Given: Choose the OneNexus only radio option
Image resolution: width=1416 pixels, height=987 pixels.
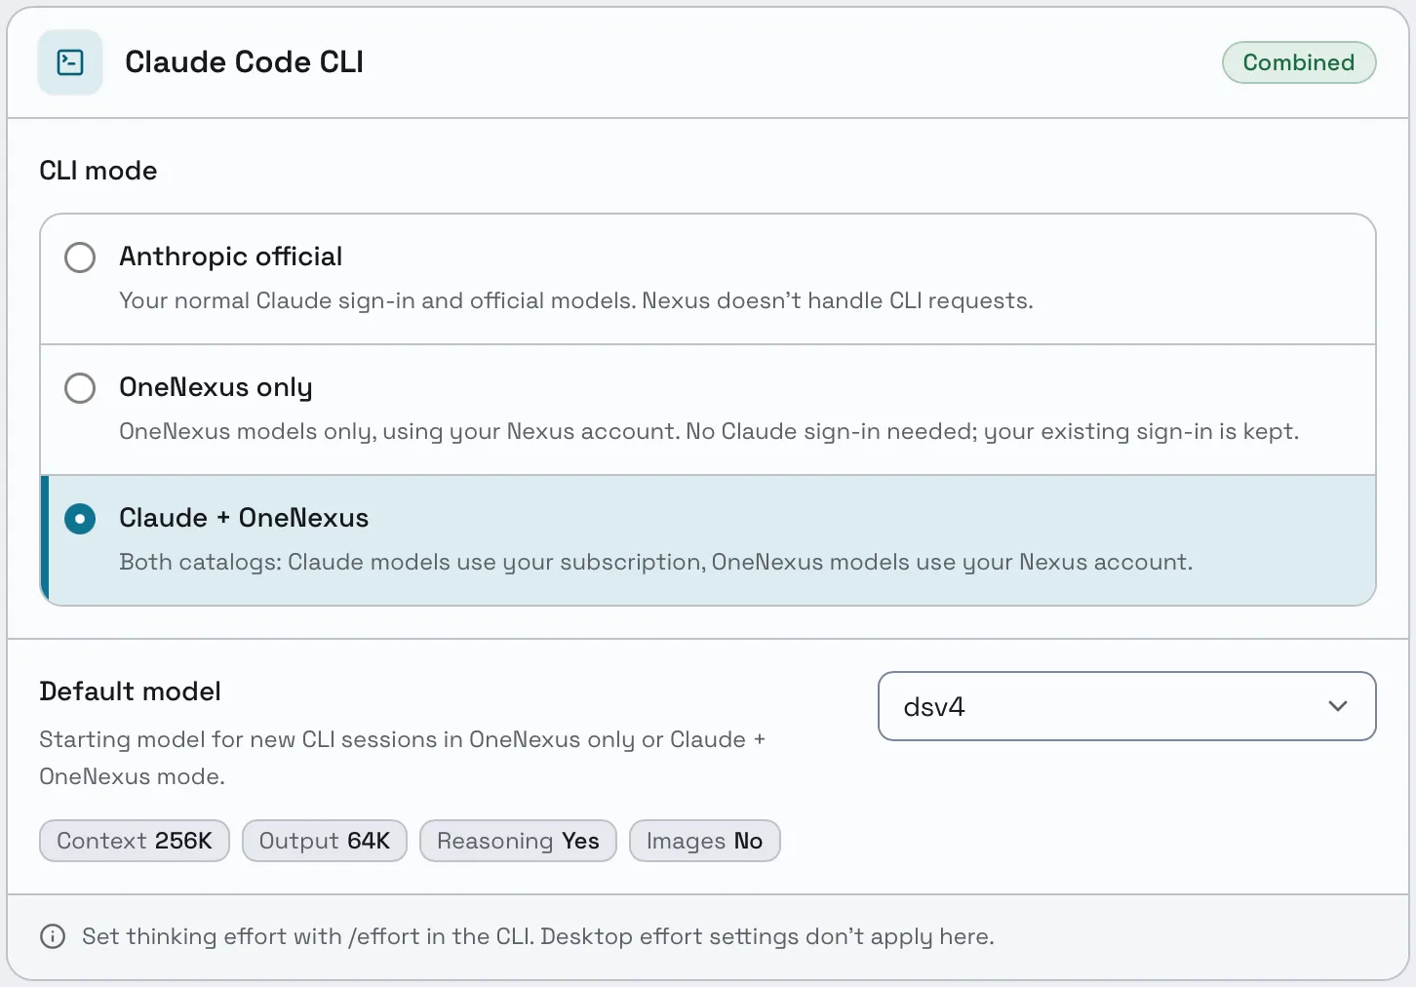Looking at the screenshot, I should coord(80,388).
